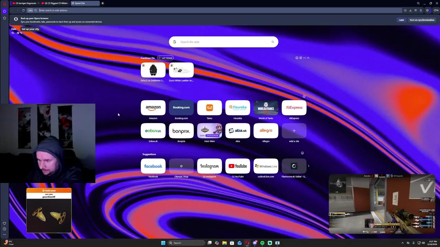Screen dimensions: 440x247
Task: Open Dolce & Gabbana product thumbnail
Action: click(153, 70)
